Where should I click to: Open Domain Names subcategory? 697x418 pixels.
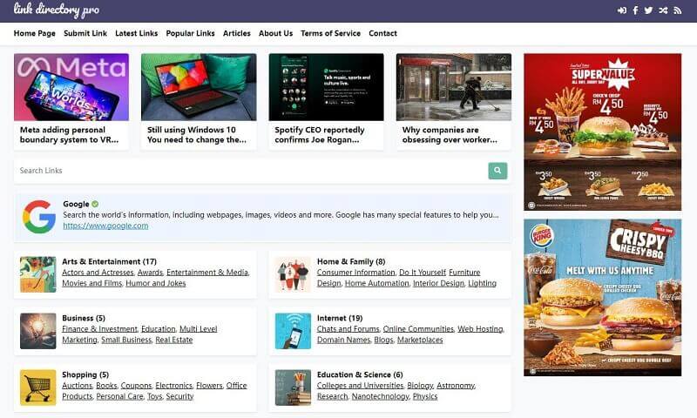point(343,340)
